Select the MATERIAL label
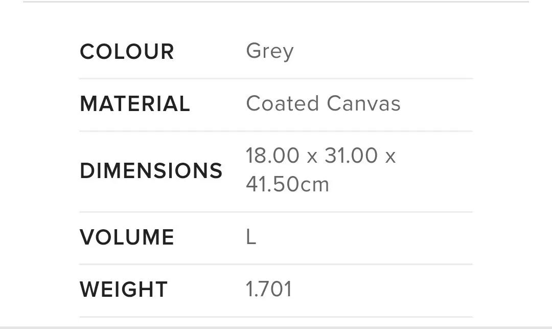This screenshot has height=329, width=552. [x=135, y=104]
